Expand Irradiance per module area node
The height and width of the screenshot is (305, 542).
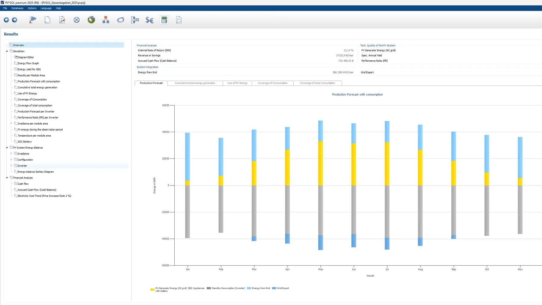[x=11, y=123]
